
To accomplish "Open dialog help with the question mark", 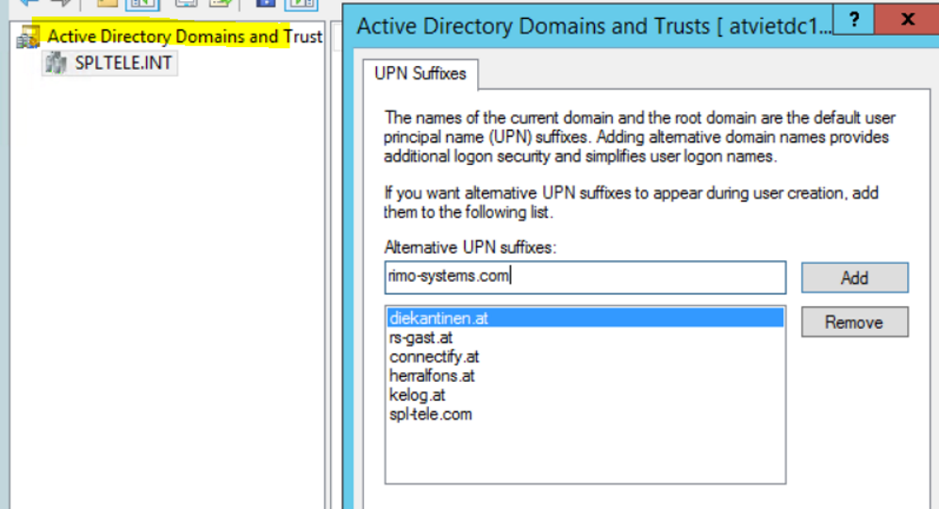I will [x=854, y=20].
